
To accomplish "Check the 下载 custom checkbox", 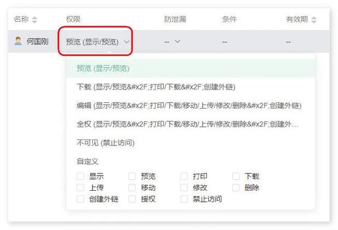I will (x=236, y=176).
